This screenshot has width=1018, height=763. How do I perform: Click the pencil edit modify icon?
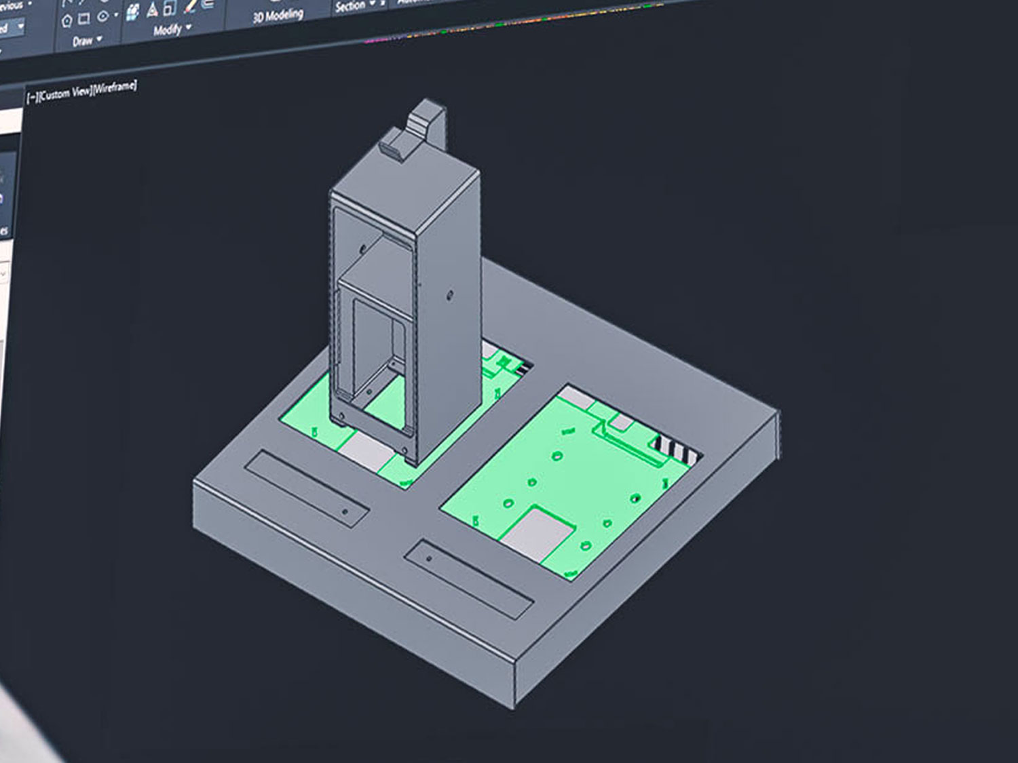tap(191, 5)
